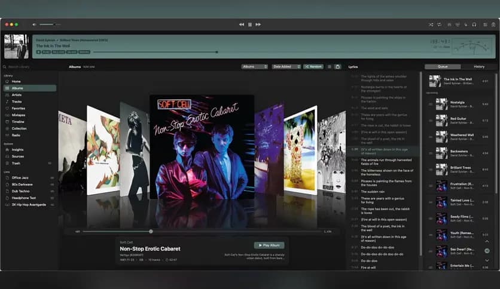
Task: Play Brilliant Trees from the queue
Action: point(459,170)
